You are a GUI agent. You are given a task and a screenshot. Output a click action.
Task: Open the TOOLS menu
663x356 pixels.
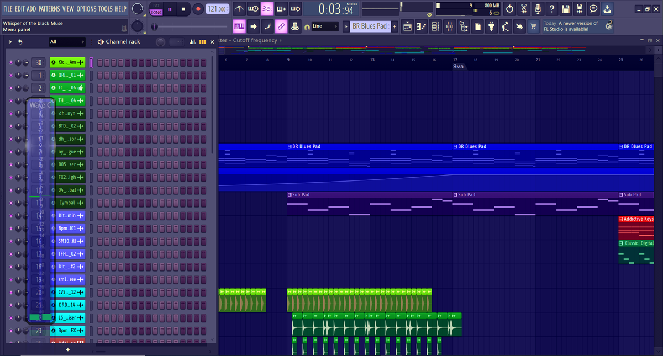tap(106, 9)
